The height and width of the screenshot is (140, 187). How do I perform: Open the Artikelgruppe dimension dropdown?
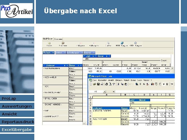click(82, 53)
